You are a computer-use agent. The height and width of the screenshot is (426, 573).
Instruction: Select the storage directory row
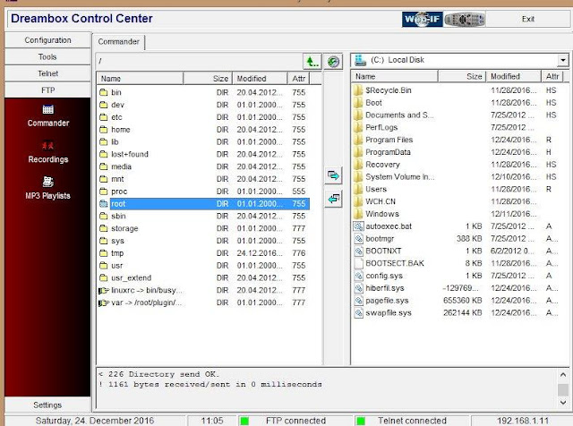[x=203, y=228]
